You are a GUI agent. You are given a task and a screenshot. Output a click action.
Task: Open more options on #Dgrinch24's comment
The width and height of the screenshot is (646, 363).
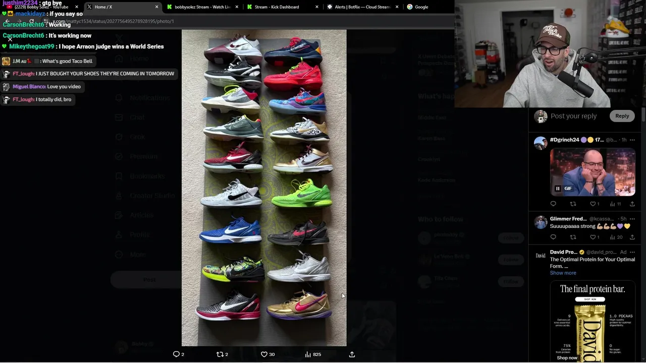[632, 140]
